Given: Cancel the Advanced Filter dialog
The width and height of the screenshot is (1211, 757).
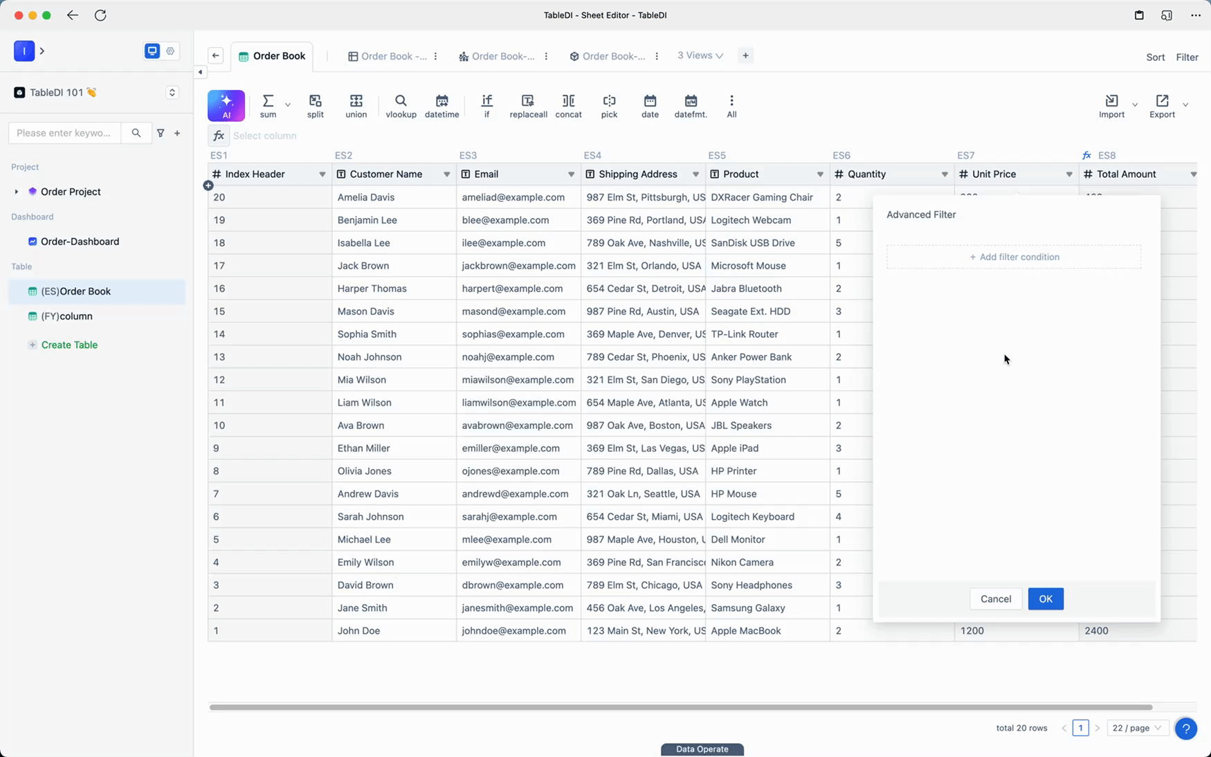Looking at the screenshot, I should [995, 599].
